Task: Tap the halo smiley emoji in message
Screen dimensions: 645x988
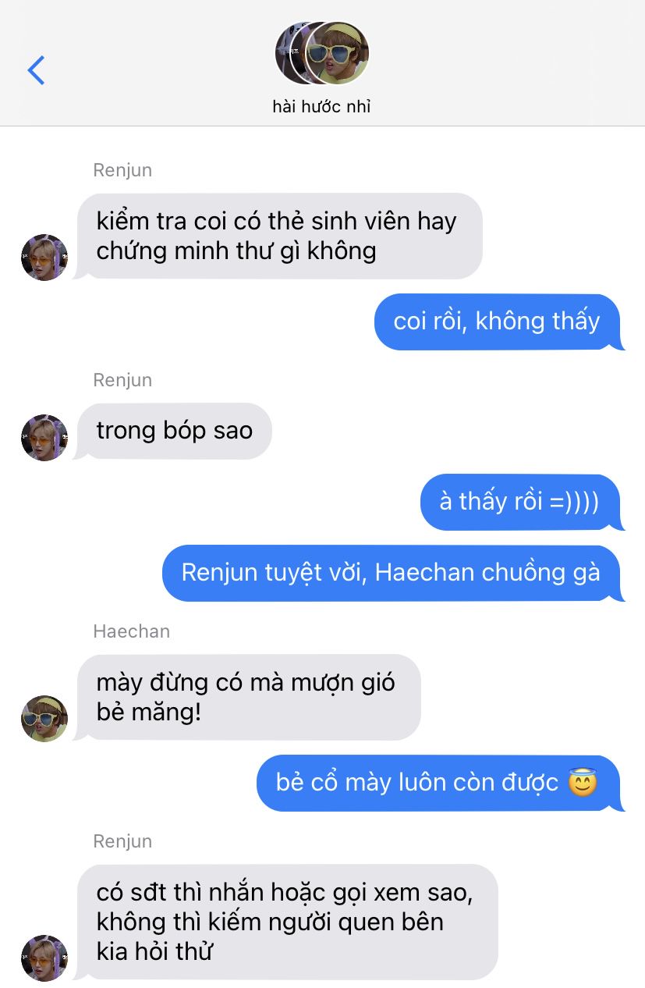Action: (x=582, y=783)
